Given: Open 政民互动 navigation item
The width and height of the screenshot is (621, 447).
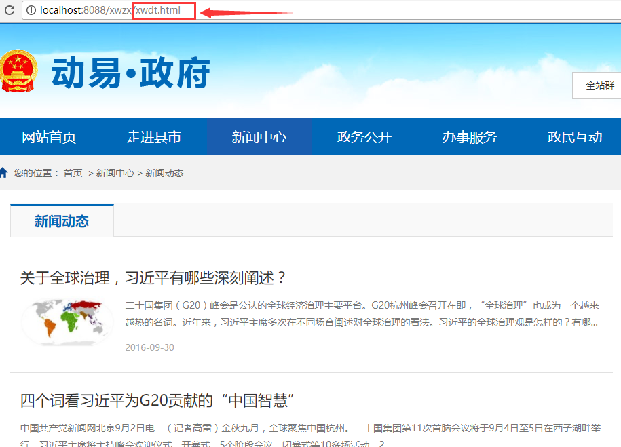Looking at the screenshot, I should [x=575, y=137].
